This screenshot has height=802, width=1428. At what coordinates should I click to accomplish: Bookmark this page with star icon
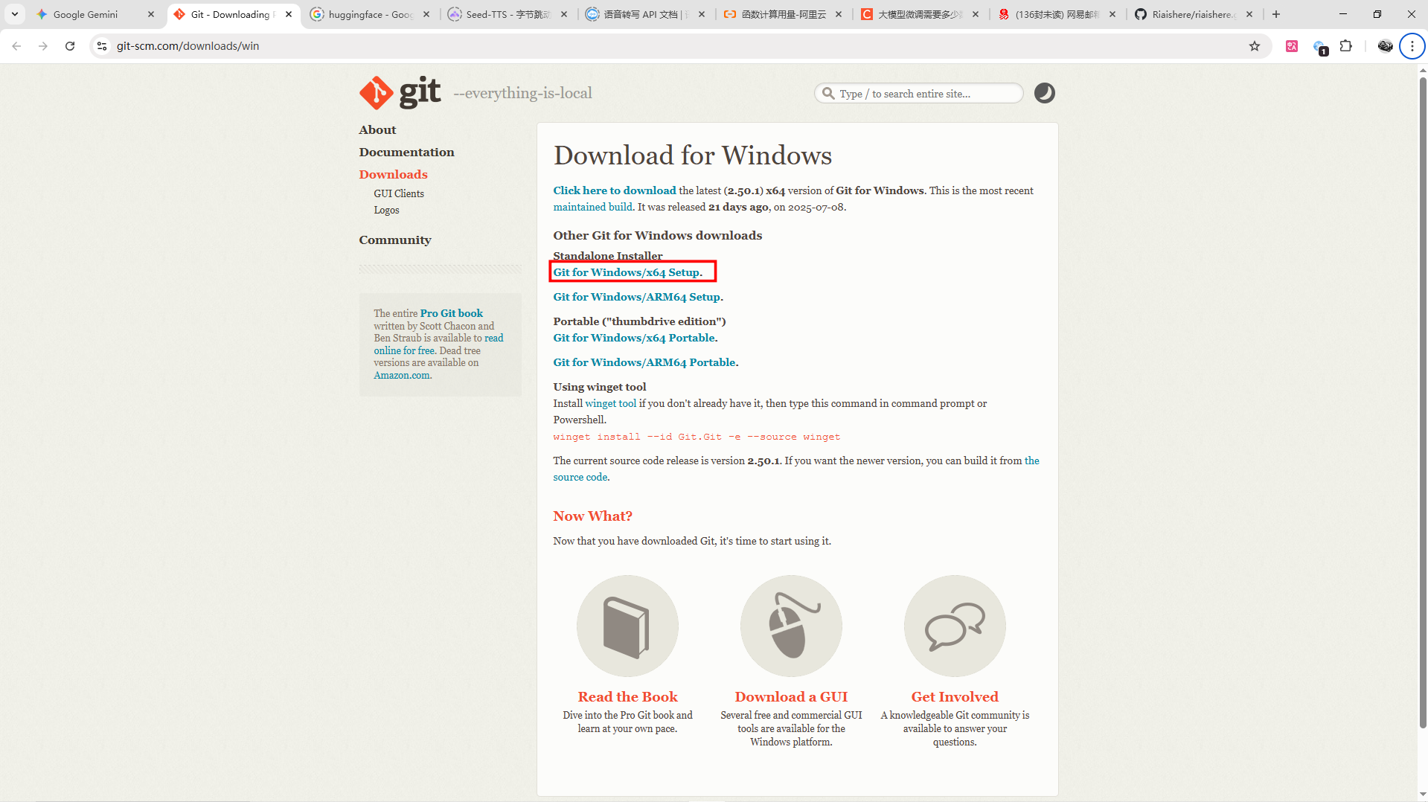click(x=1255, y=46)
